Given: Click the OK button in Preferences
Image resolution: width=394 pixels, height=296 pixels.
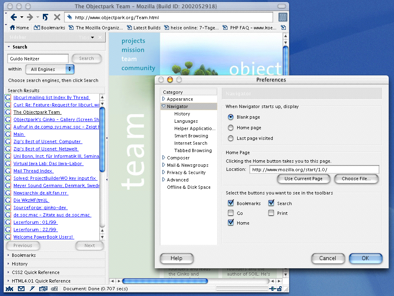Looking at the screenshot, I should coord(365,258).
